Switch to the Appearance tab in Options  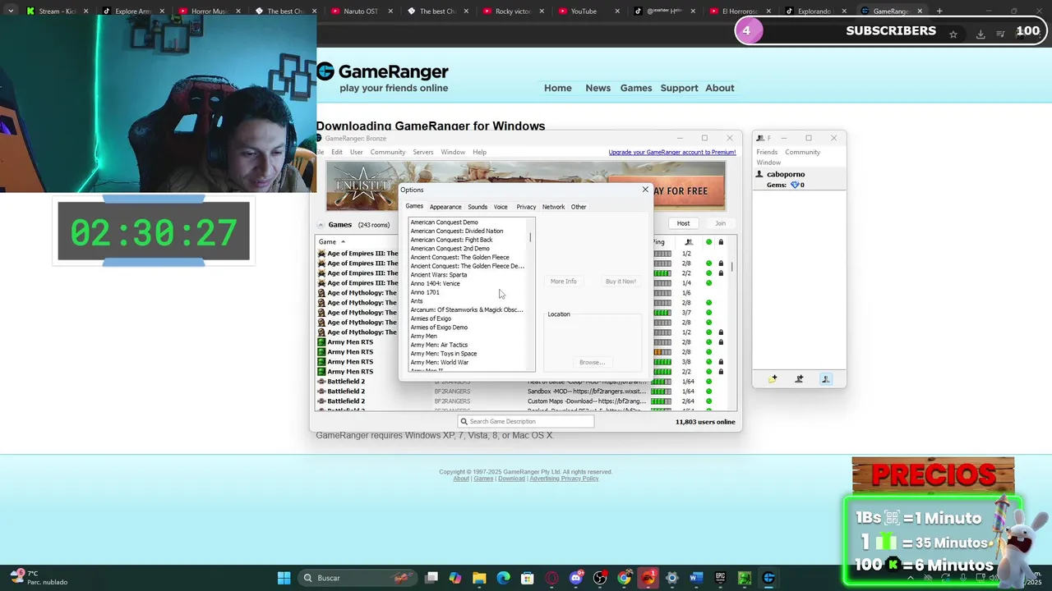(445, 207)
